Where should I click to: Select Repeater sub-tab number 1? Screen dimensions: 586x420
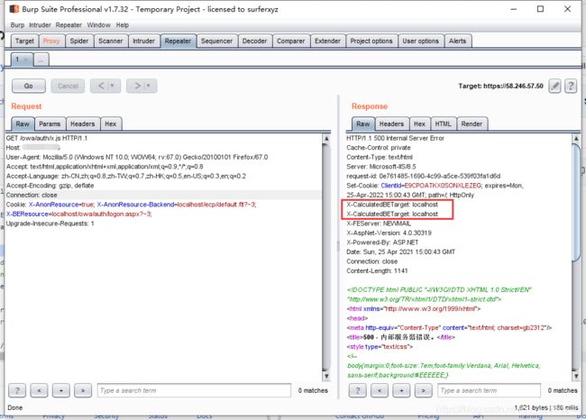22,59
